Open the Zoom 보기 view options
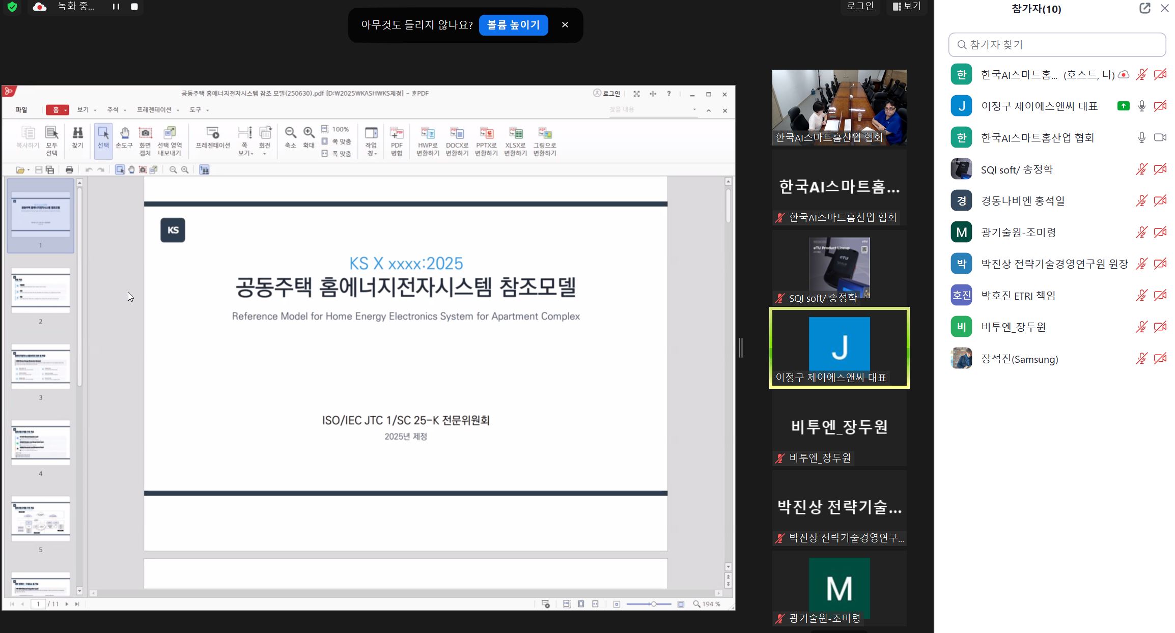Image resolution: width=1175 pixels, height=633 pixels. click(907, 7)
